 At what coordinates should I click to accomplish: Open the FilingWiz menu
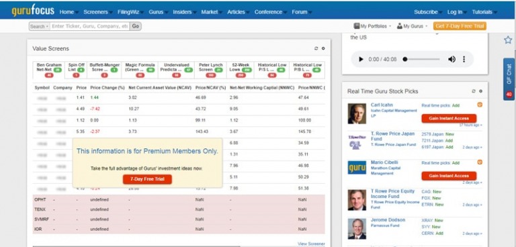pos(130,12)
